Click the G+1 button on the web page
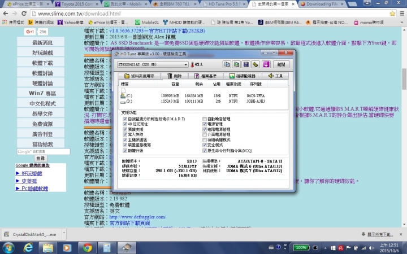Viewport: 407px width, 254px height. (x=30, y=32)
